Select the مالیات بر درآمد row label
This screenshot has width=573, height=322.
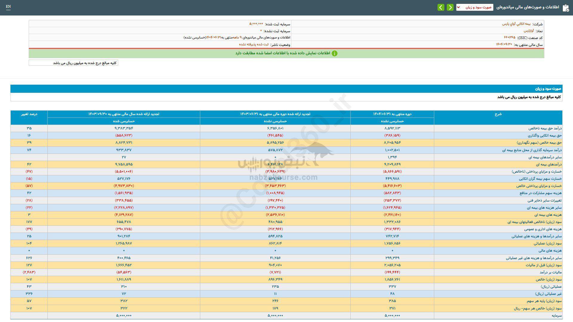click(x=550, y=272)
